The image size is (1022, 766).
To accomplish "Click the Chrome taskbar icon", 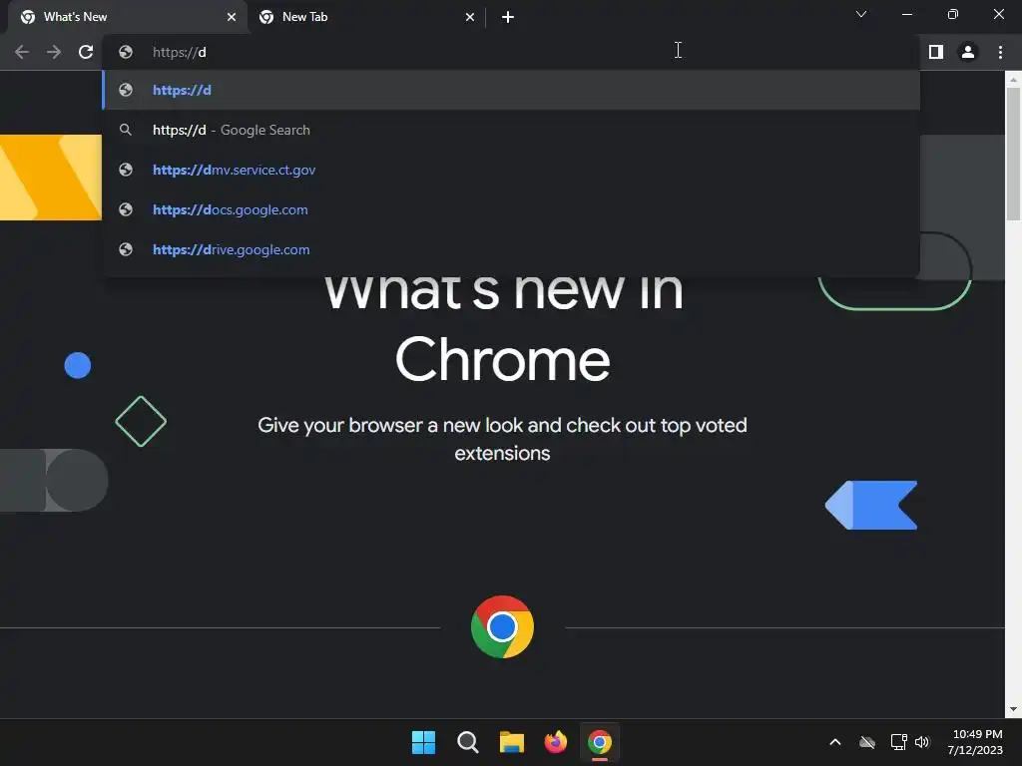I will click(600, 742).
